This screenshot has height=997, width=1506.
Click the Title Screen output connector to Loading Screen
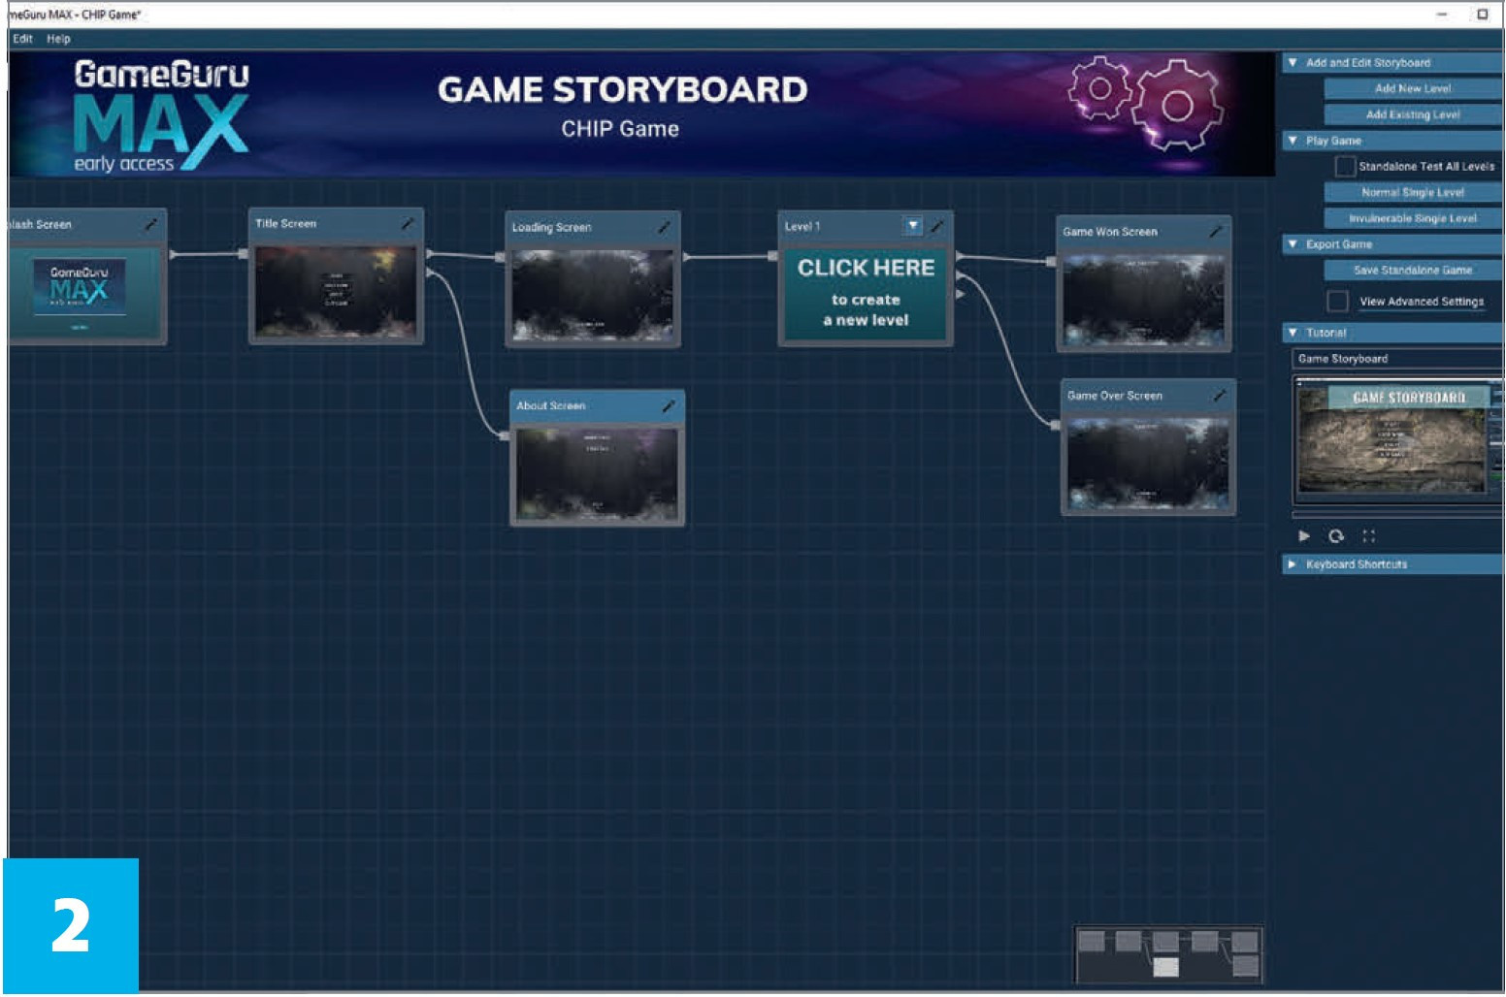[x=429, y=254]
